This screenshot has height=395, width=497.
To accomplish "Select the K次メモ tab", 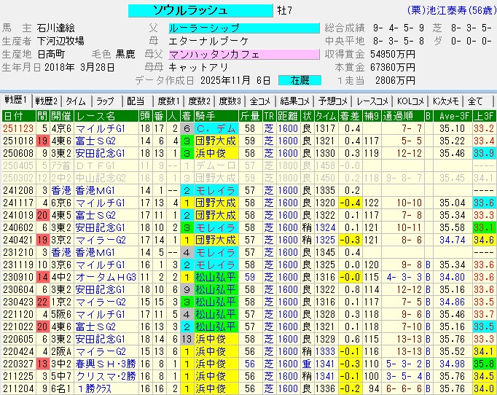I will tap(445, 101).
